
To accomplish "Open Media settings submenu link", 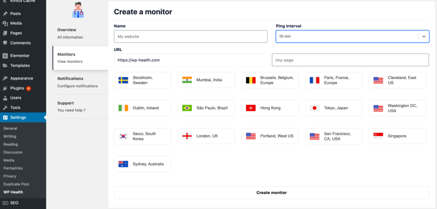I will [x=8, y=161].
